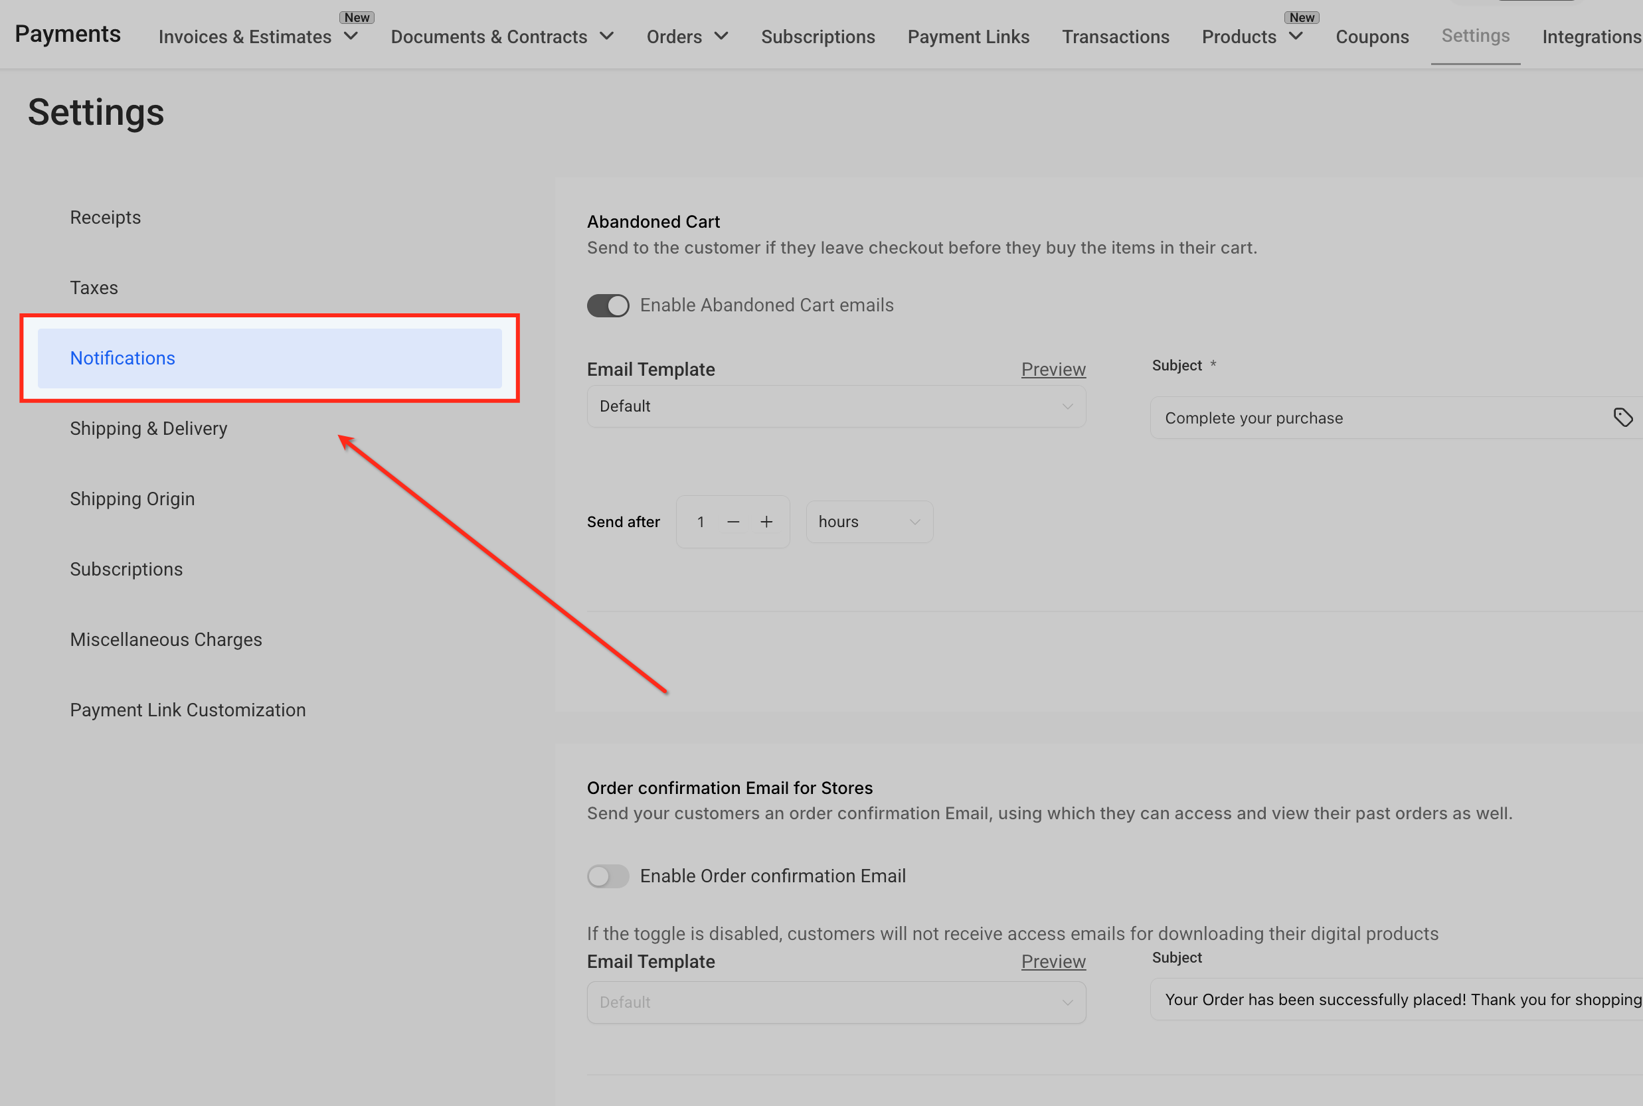Open the hours unit dropdown

869,522
